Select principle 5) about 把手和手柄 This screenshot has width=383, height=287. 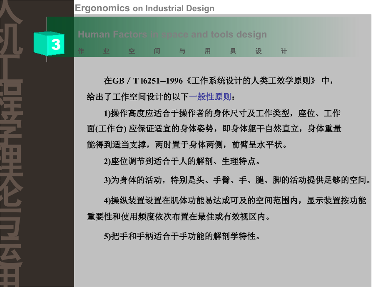[x=182, y=236]
